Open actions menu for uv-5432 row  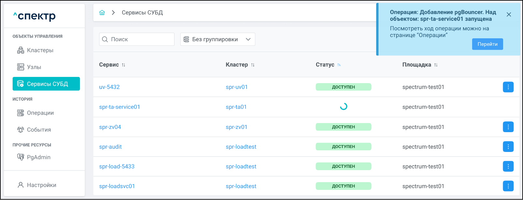pyautogui.click(x=508, y=87)
